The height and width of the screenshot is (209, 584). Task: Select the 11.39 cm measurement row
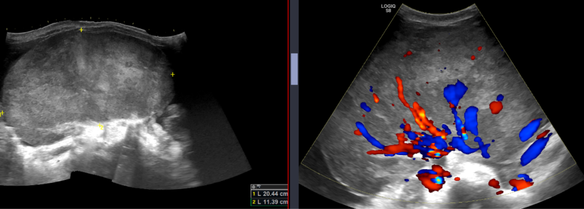[270, 202]
